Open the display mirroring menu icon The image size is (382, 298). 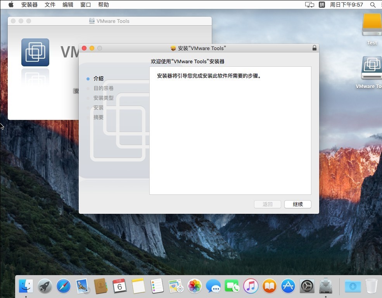click(309, 5)
